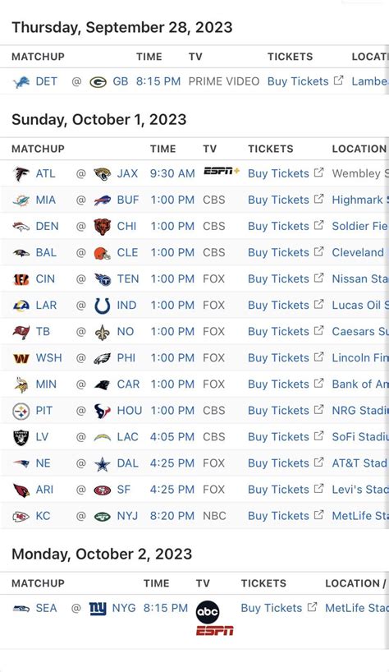Click the ABC logo for Monday game
Screen dimensions: 389x672
[208, 612]
